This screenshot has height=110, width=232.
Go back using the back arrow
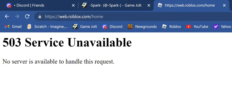[7, 16]
